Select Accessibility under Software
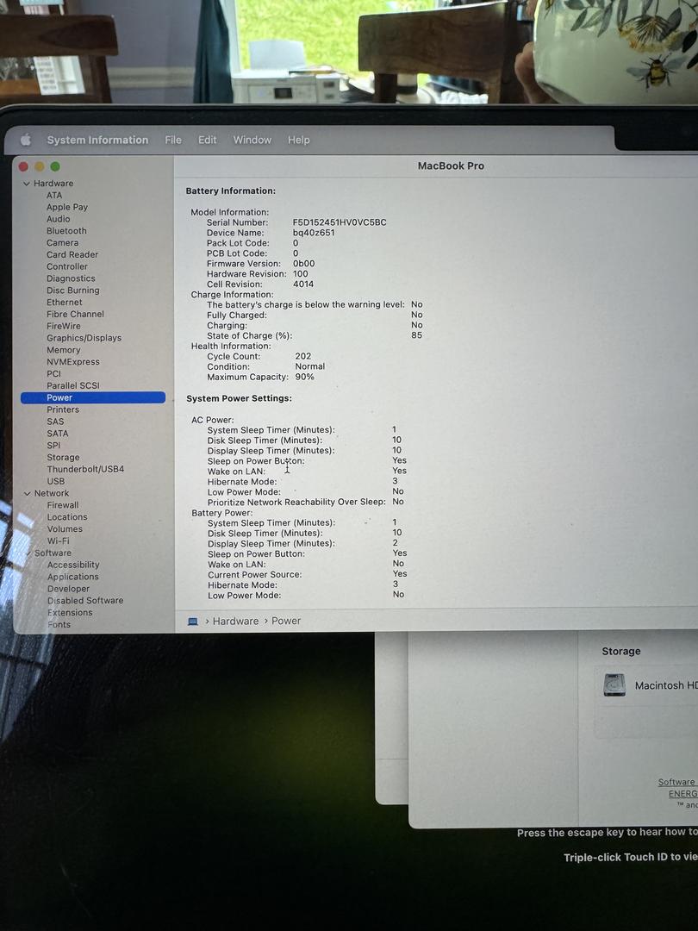This screenshot has height=931, width=698. tap(73, 565)
